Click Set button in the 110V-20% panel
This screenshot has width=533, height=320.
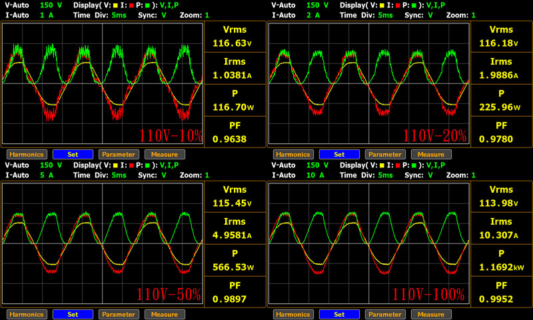[x=339, y=155]
